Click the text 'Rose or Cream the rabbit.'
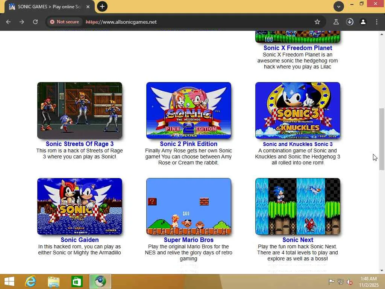385x289 pixels. (188, 163)
